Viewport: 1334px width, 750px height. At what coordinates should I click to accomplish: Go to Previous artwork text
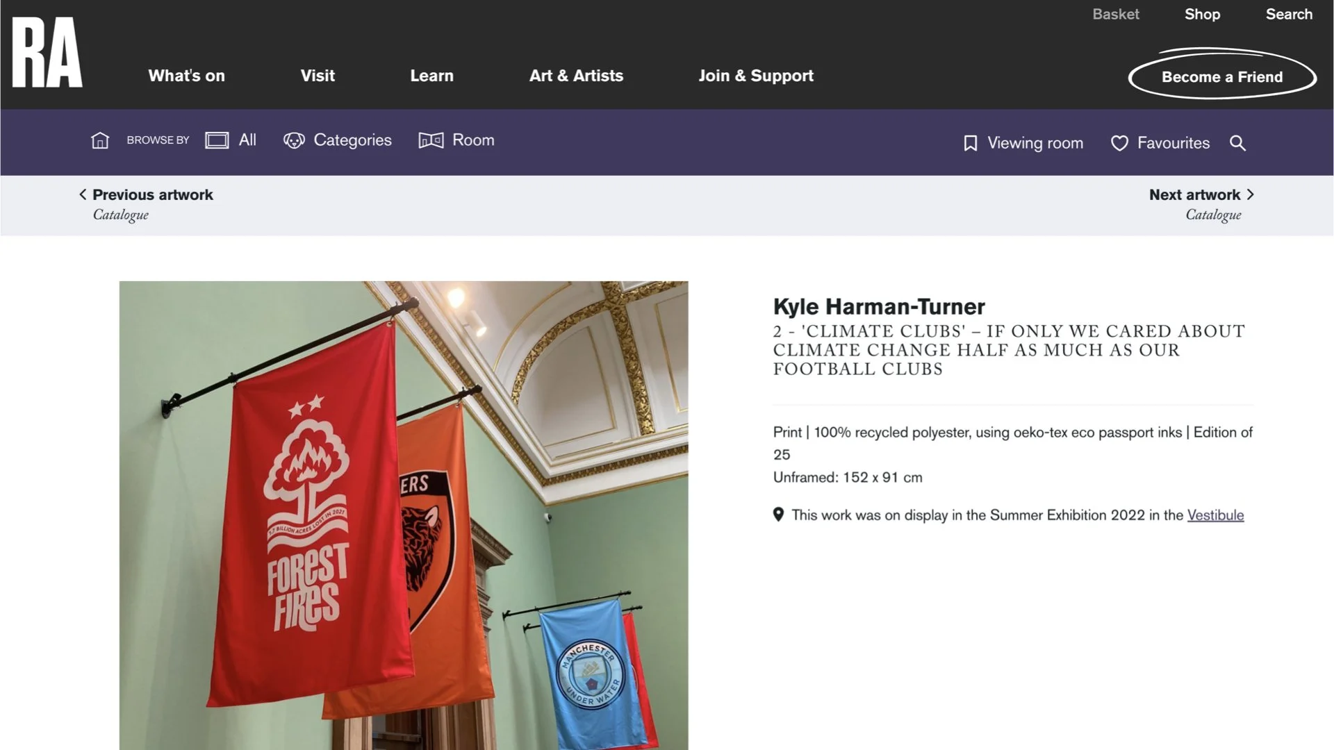pyautogui.click(x=153, y=194)
